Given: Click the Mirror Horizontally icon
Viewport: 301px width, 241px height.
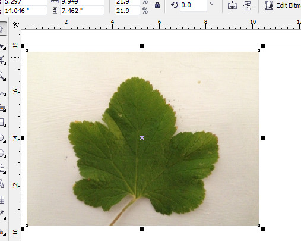Looking at the screenshot, I should point(232,5).
